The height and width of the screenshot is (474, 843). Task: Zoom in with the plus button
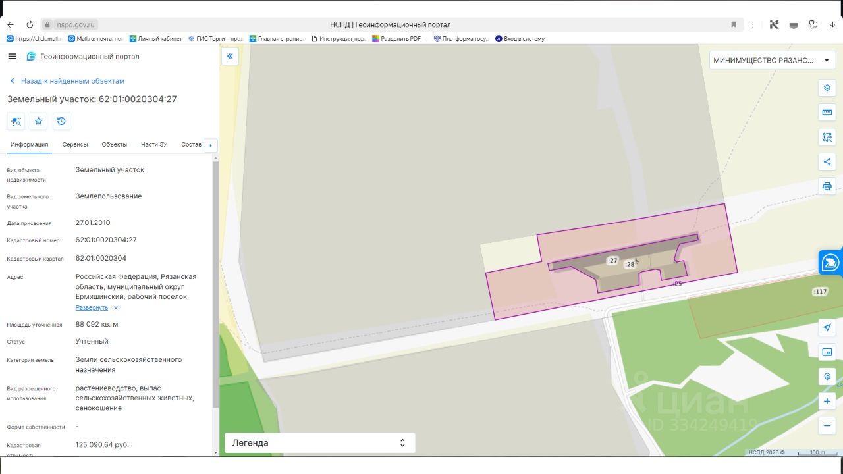827,401
